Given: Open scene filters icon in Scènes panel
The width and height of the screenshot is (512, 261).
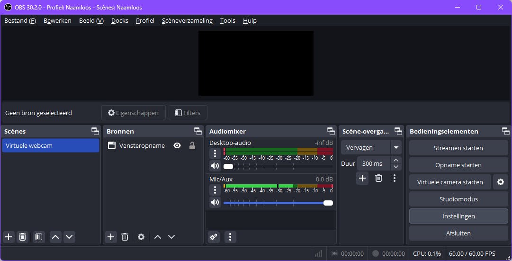Looking at the screenshot, I should click(39, 237).
